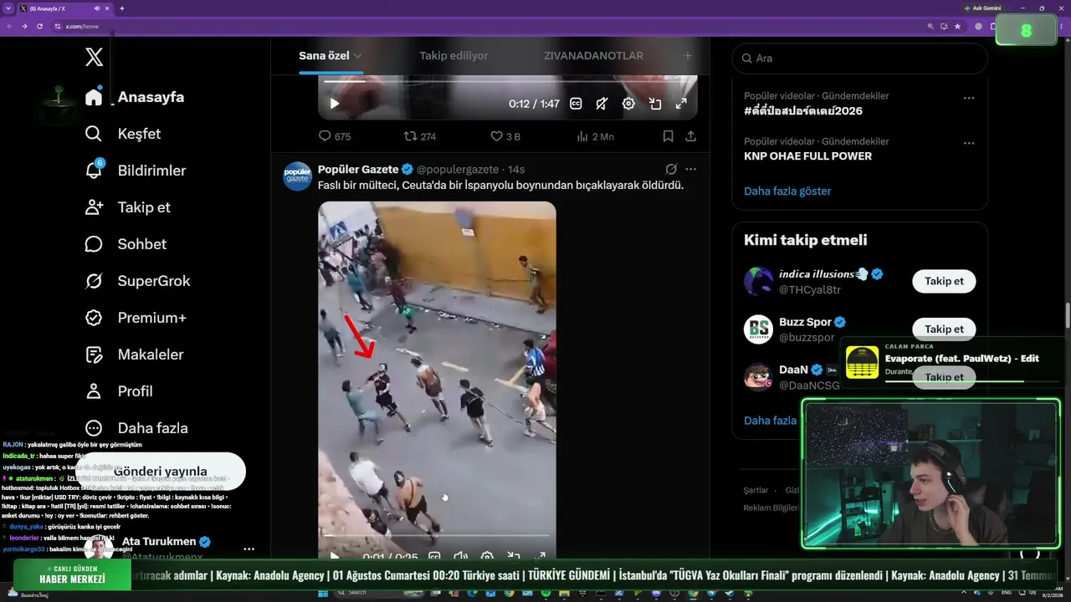1071x602 pixels.
Task: Open Grok action on Popüler Gazete post
Action: coord(671,169)
